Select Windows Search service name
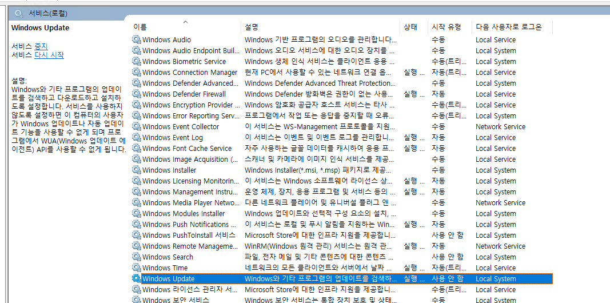This screenshot has height=303, width=610. coord(168,257)
